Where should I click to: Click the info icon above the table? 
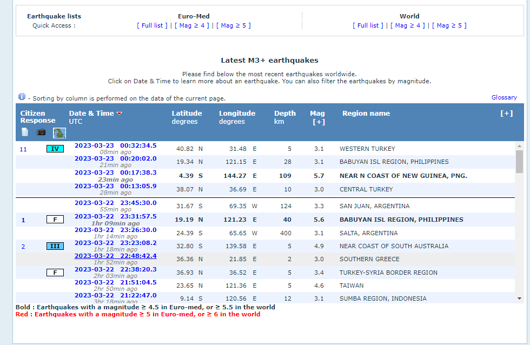tap(22, 97)
